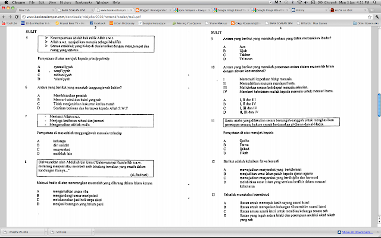
Task: Expand options arrow for spm.jpg download
Action: tap(93, 232)
